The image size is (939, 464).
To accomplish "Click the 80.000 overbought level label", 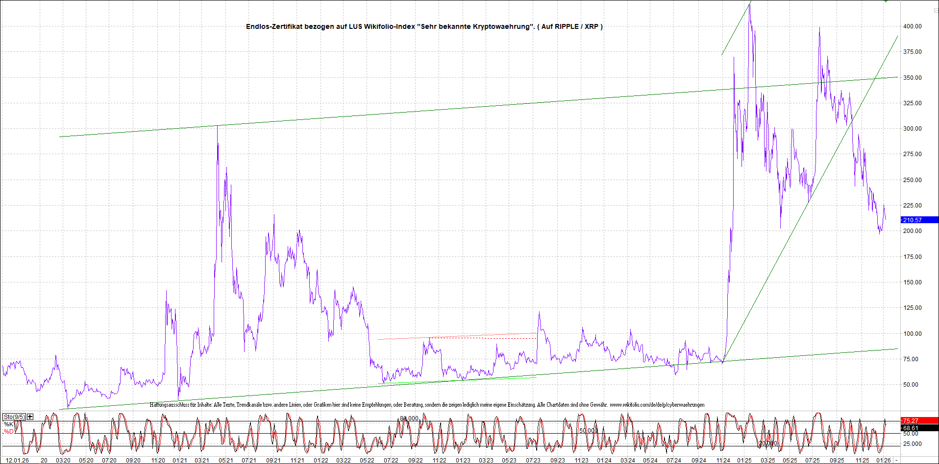I will (x=409, y=418).
